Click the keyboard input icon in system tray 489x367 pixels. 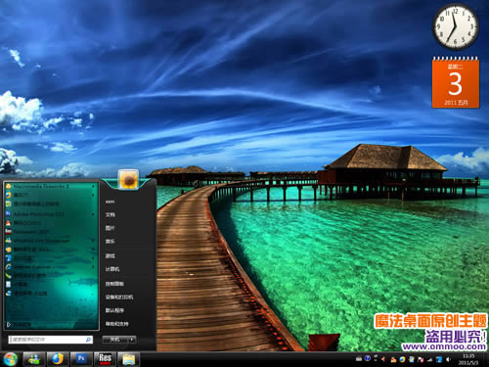click(359, 359)
